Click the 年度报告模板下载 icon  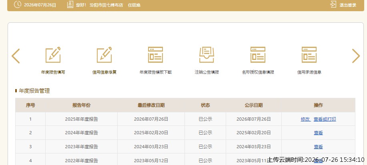tap(155, 55)
